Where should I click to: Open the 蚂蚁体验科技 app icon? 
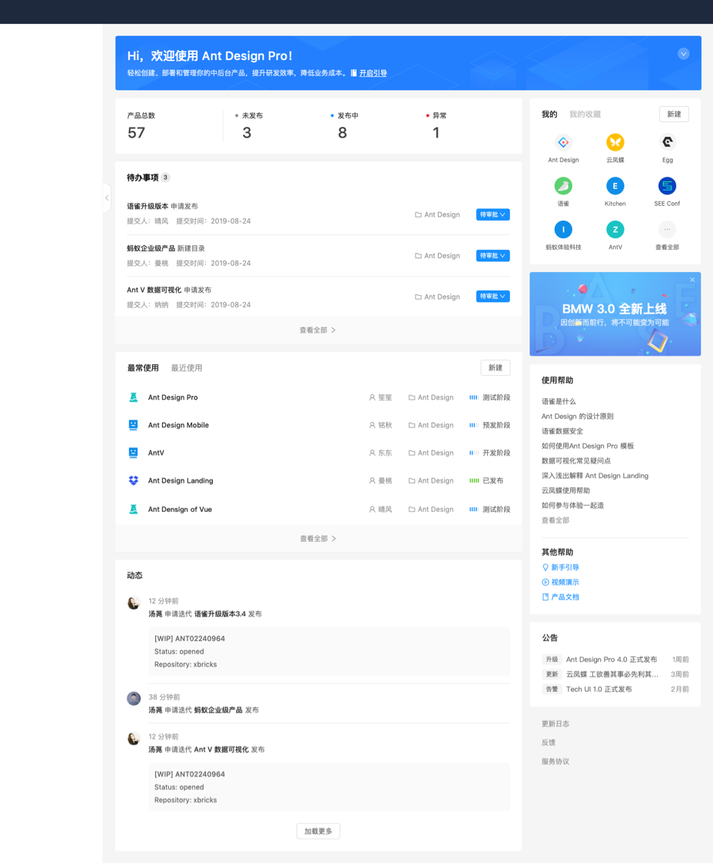pyautogui.click(x=565, y=230)
